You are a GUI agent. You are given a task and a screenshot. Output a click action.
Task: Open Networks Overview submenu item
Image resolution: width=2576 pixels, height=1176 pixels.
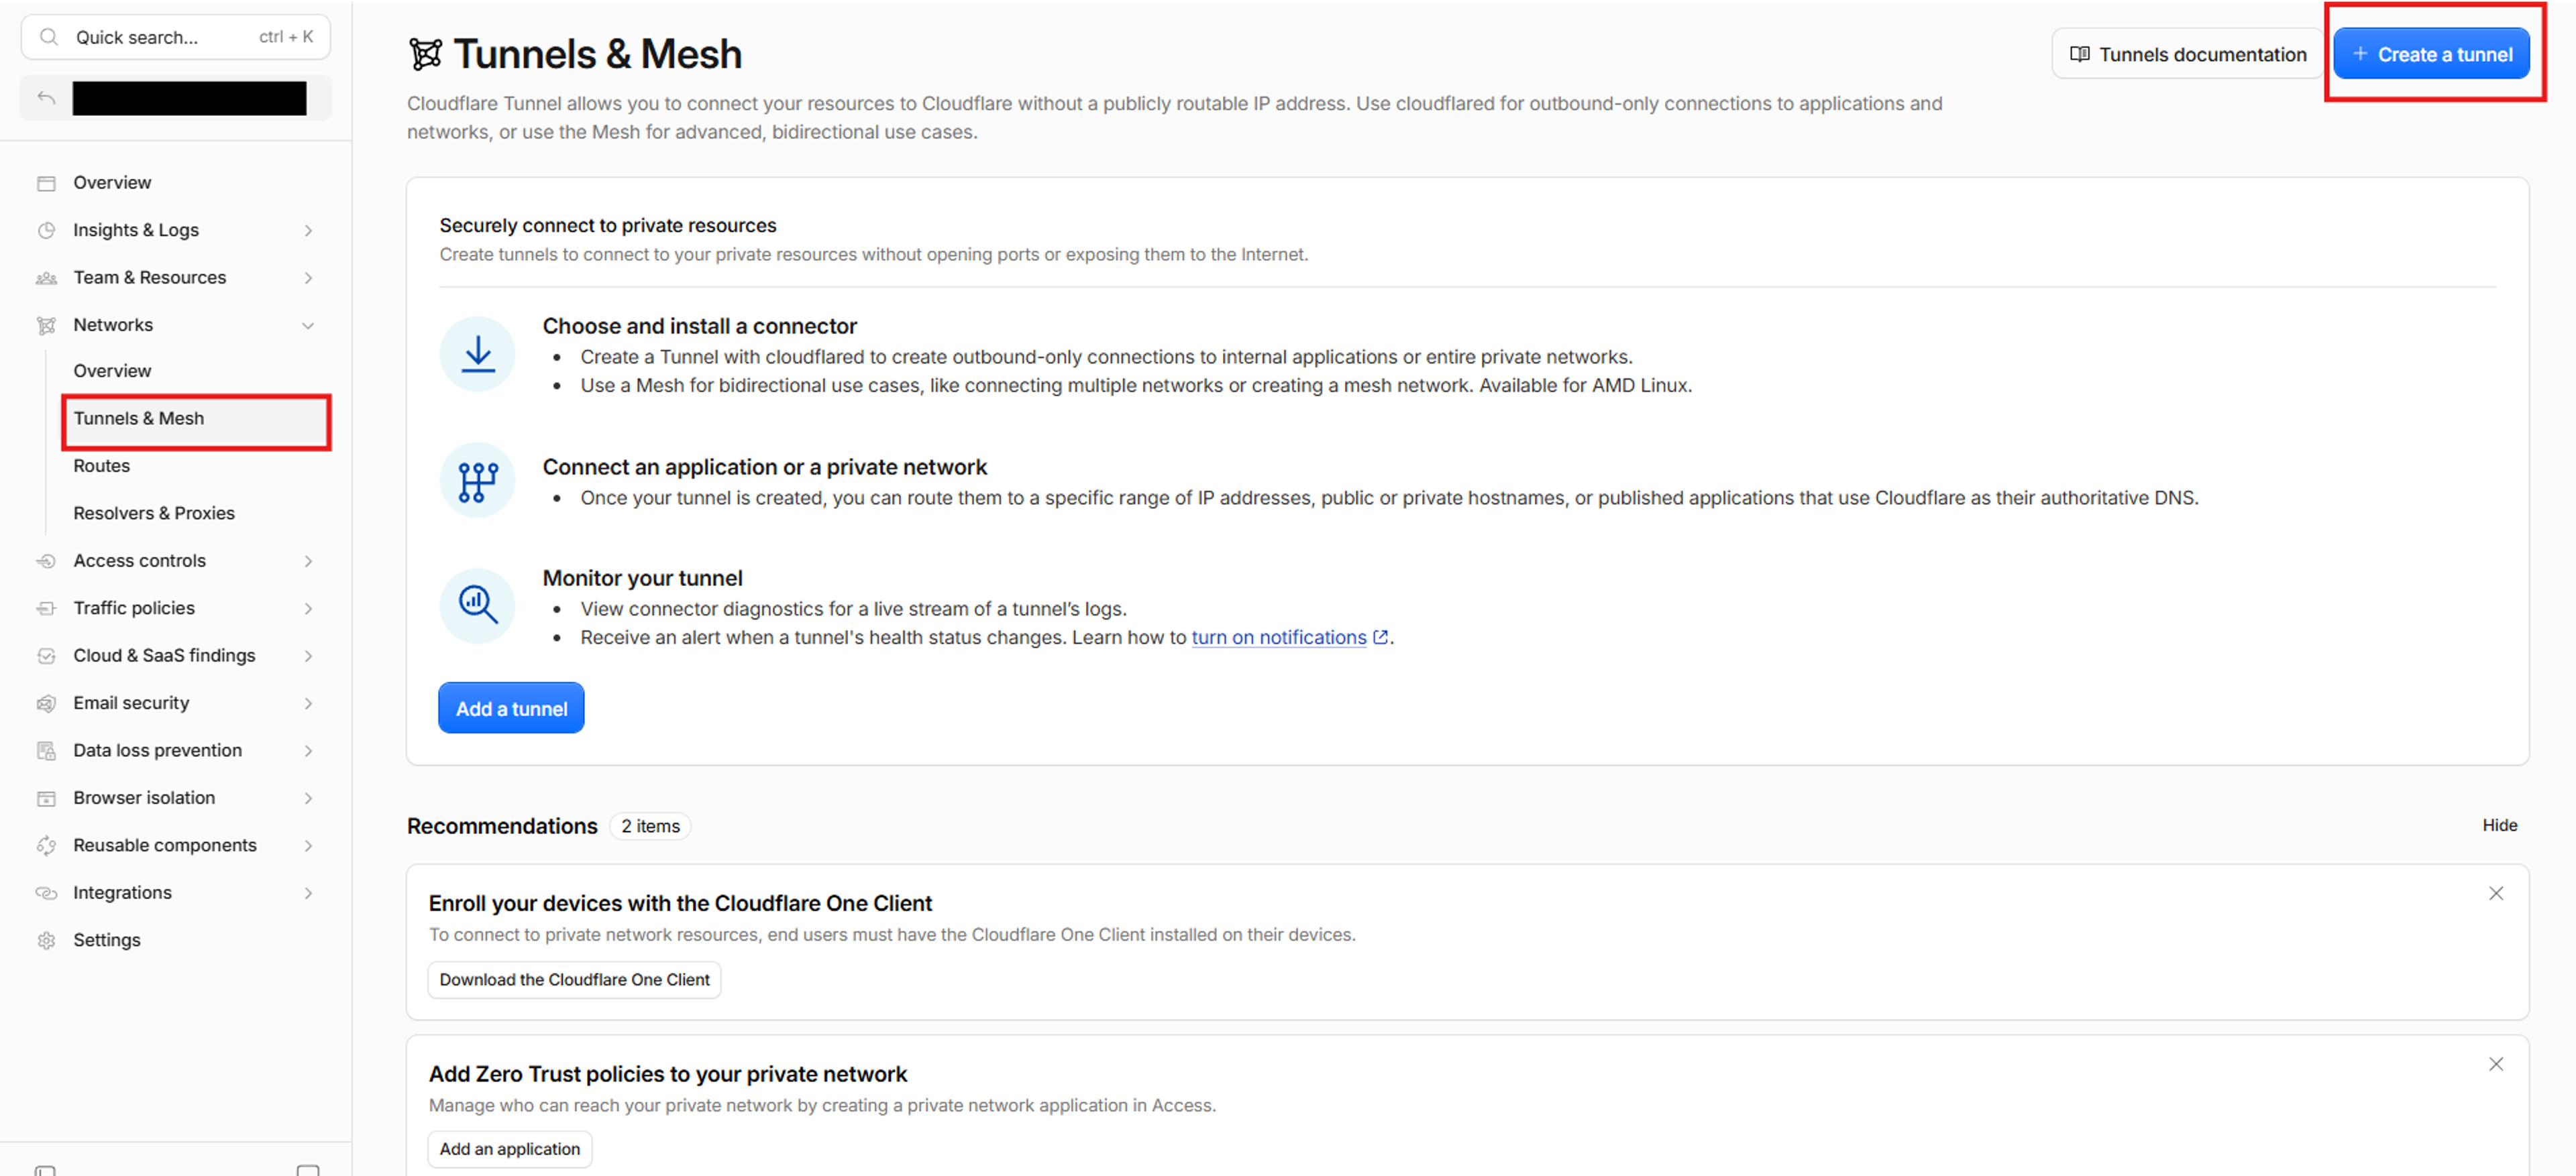pos(112,371)
